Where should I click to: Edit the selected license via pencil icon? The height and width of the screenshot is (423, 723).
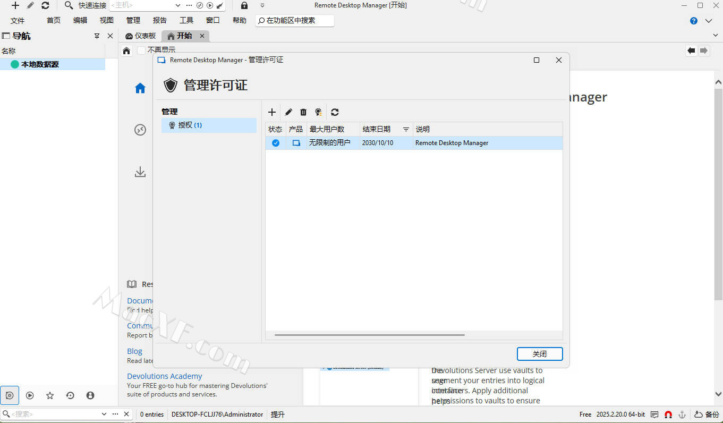click(x=288, y=112)
